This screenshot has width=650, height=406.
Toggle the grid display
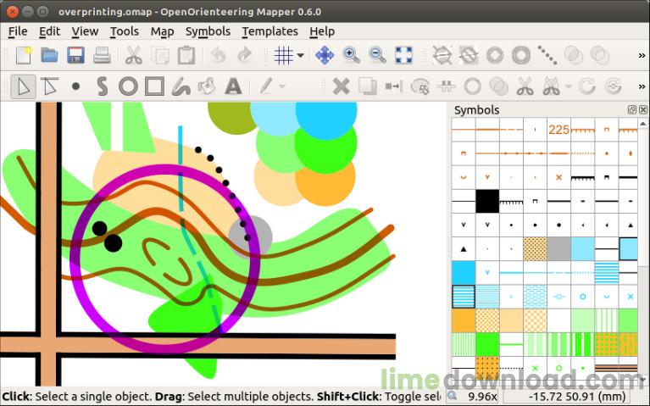point(284,55)
